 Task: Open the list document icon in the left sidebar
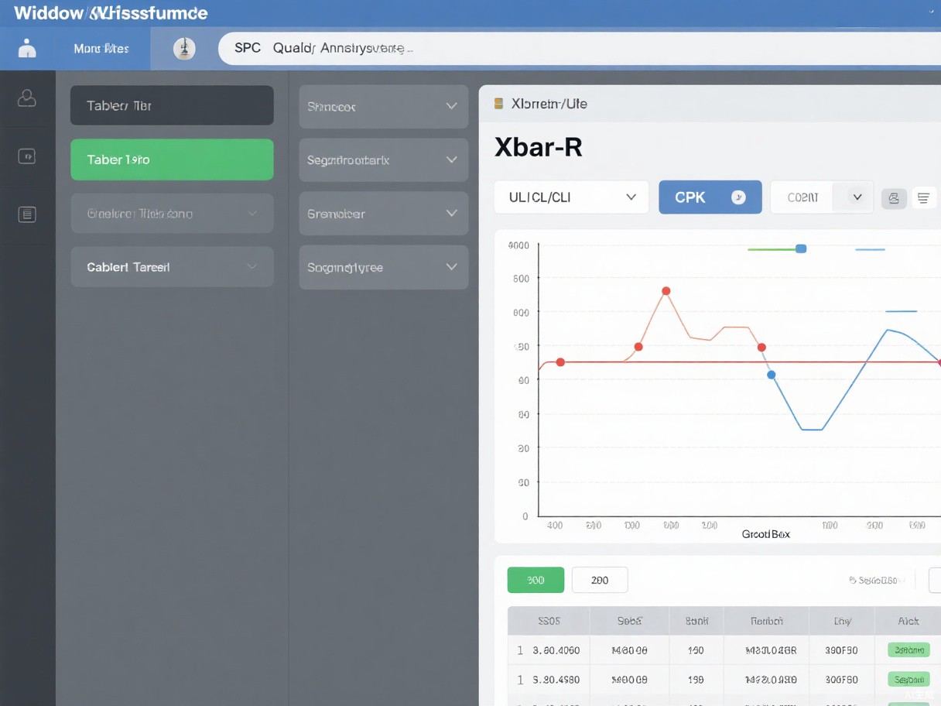click(x=27, y=214)
